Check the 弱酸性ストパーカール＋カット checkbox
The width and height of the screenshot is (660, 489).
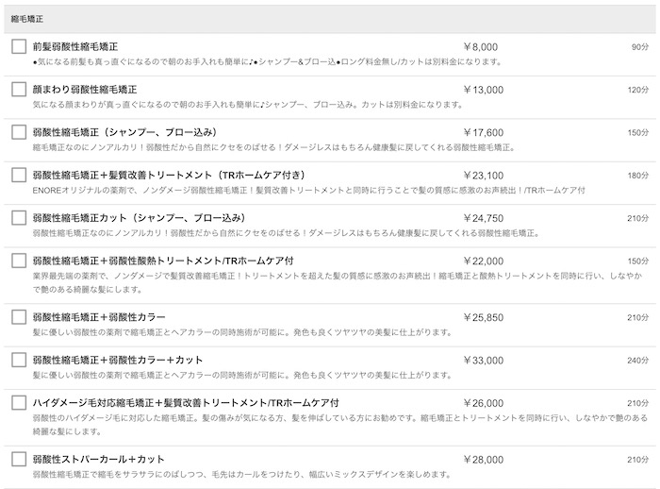coord(19,459)
